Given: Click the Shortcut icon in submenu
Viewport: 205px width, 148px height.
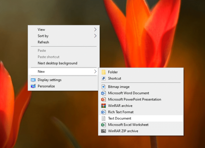Looking at the screenshot, I should pos(103,78).
